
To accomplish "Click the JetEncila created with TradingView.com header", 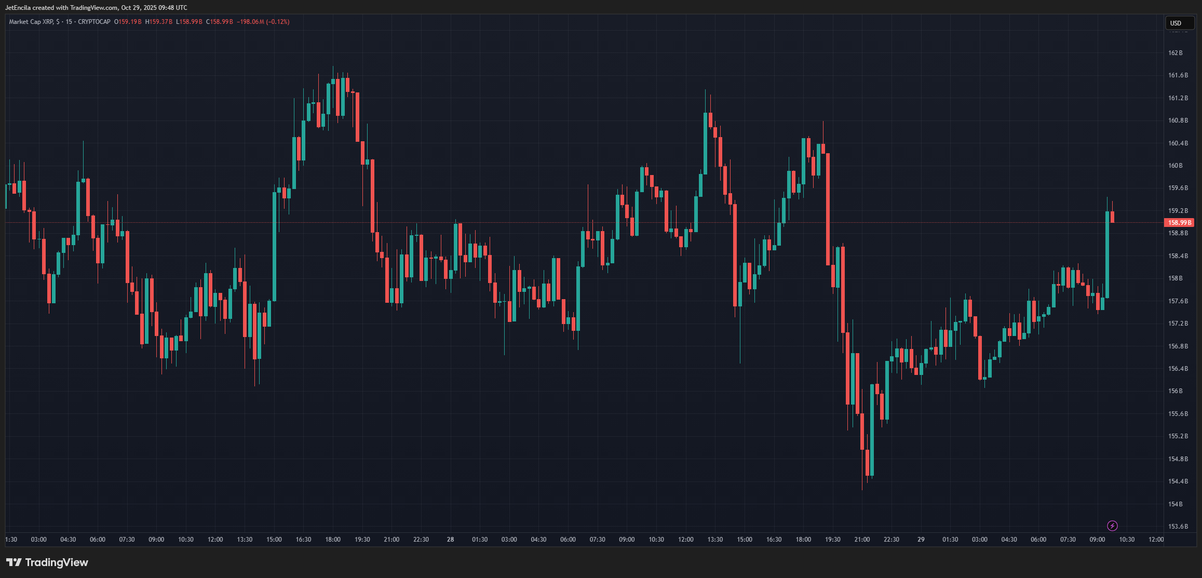I will click(x=96, y=8).
